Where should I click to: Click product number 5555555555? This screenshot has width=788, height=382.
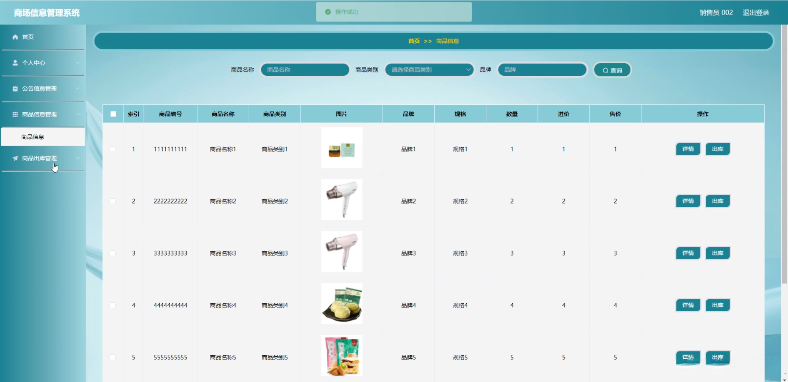(x=170, y=357)
